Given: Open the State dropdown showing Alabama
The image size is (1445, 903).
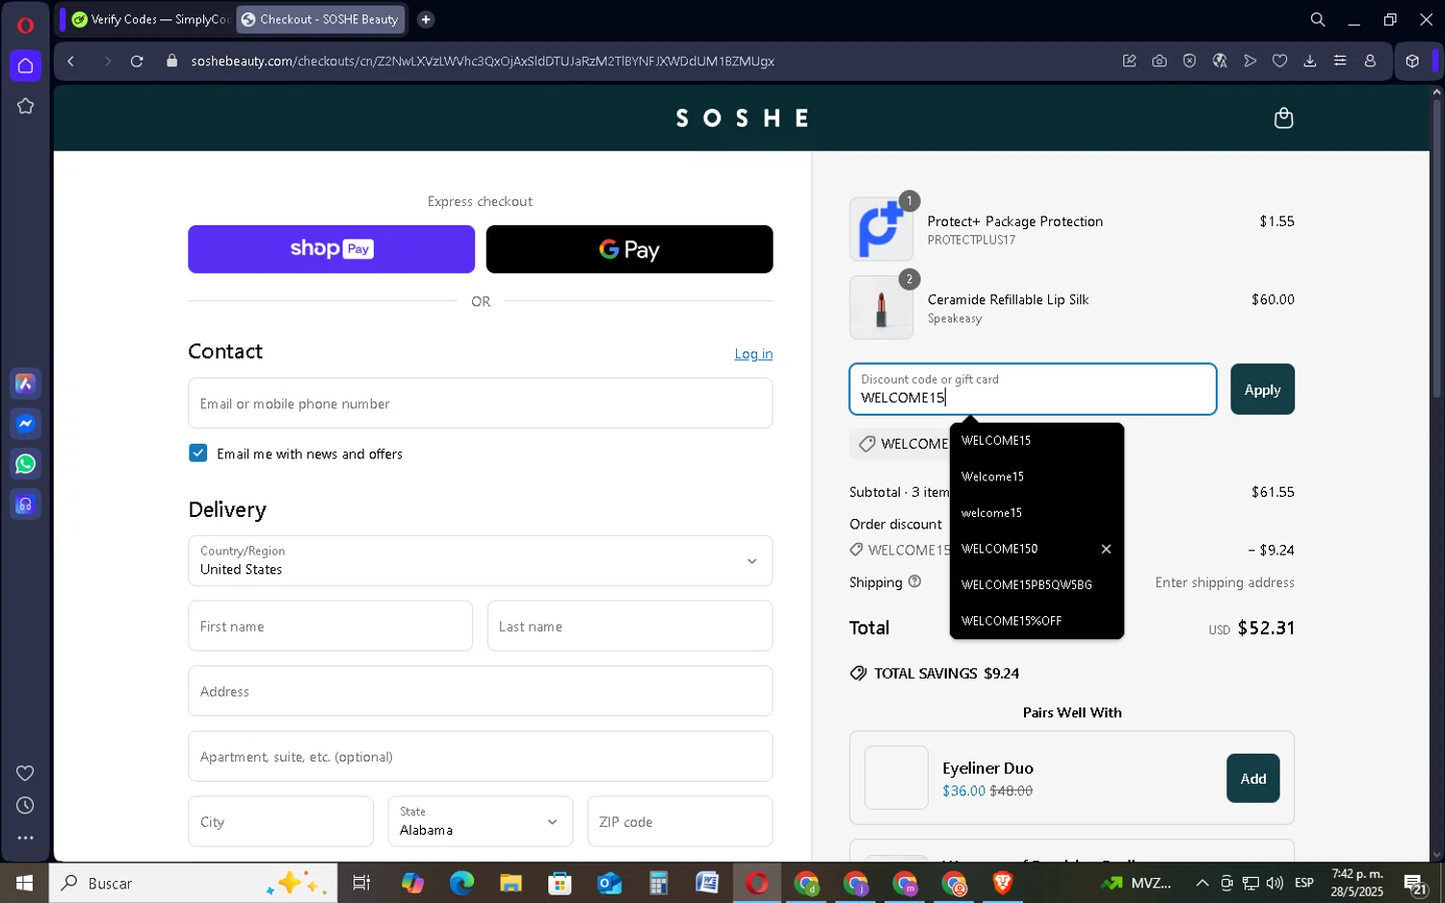Looking at the screenshot, I should [480, 821].
